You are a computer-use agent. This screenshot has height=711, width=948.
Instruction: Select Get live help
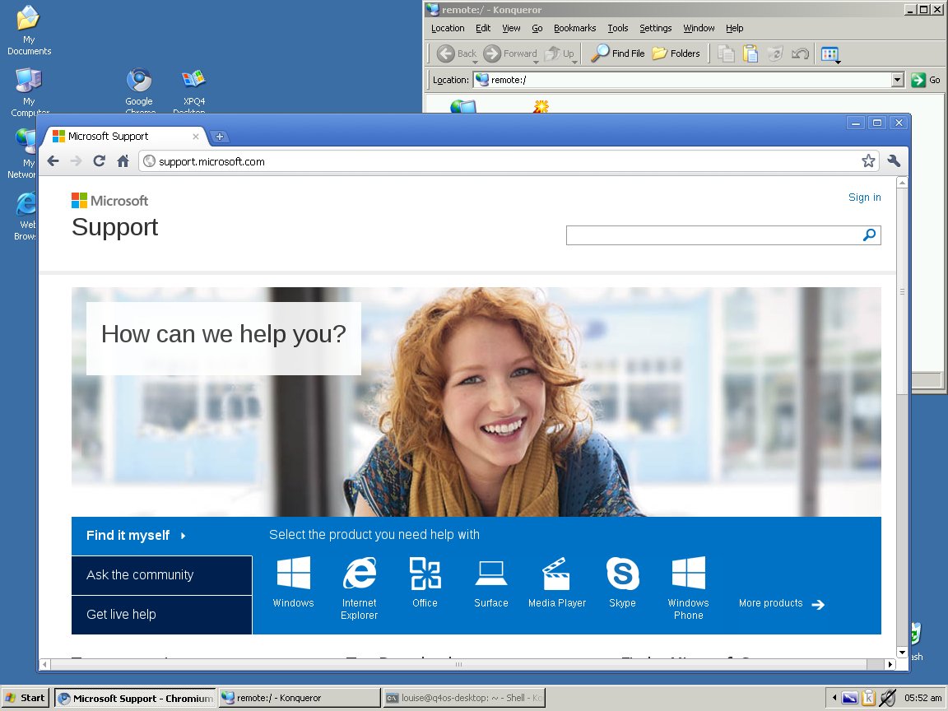coord(121,615)
